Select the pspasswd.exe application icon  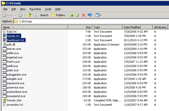click(x=5, y=83)
